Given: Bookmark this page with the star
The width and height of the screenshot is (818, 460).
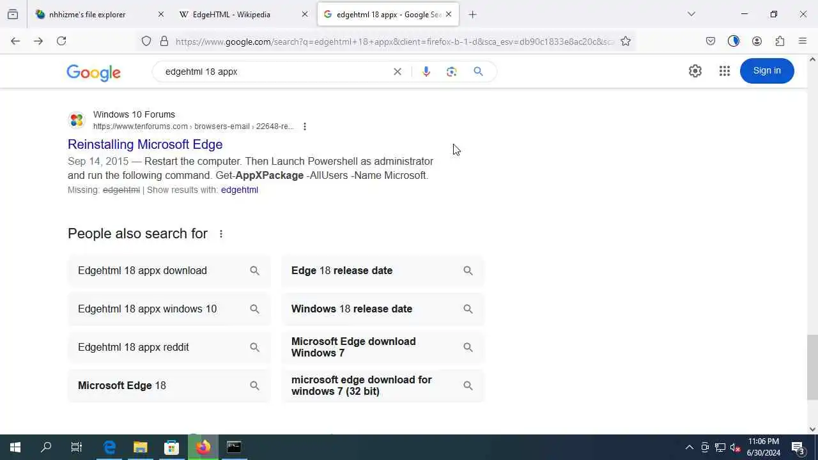Looking at the screenshot, I should (x=626, y=41).
